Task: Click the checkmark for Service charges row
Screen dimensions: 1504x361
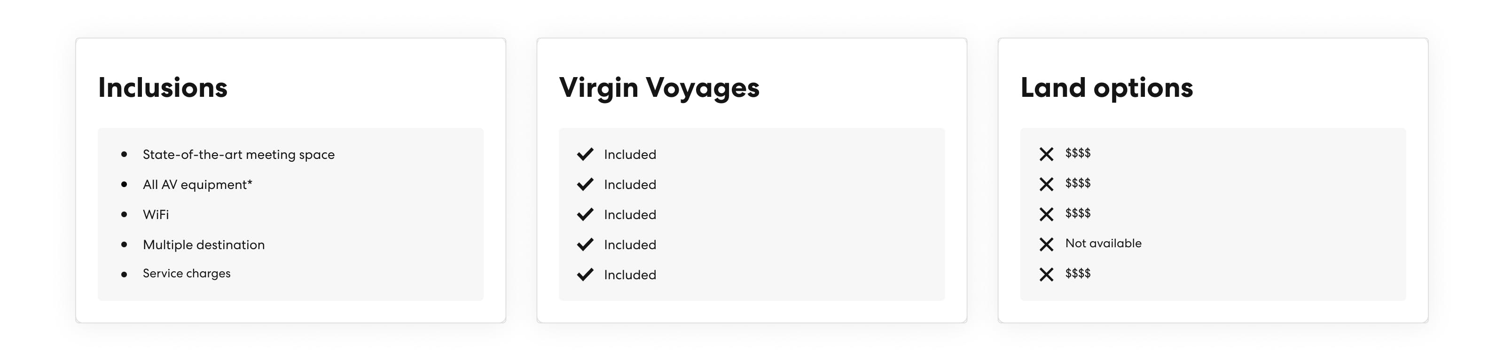Action: coord(585,275)
